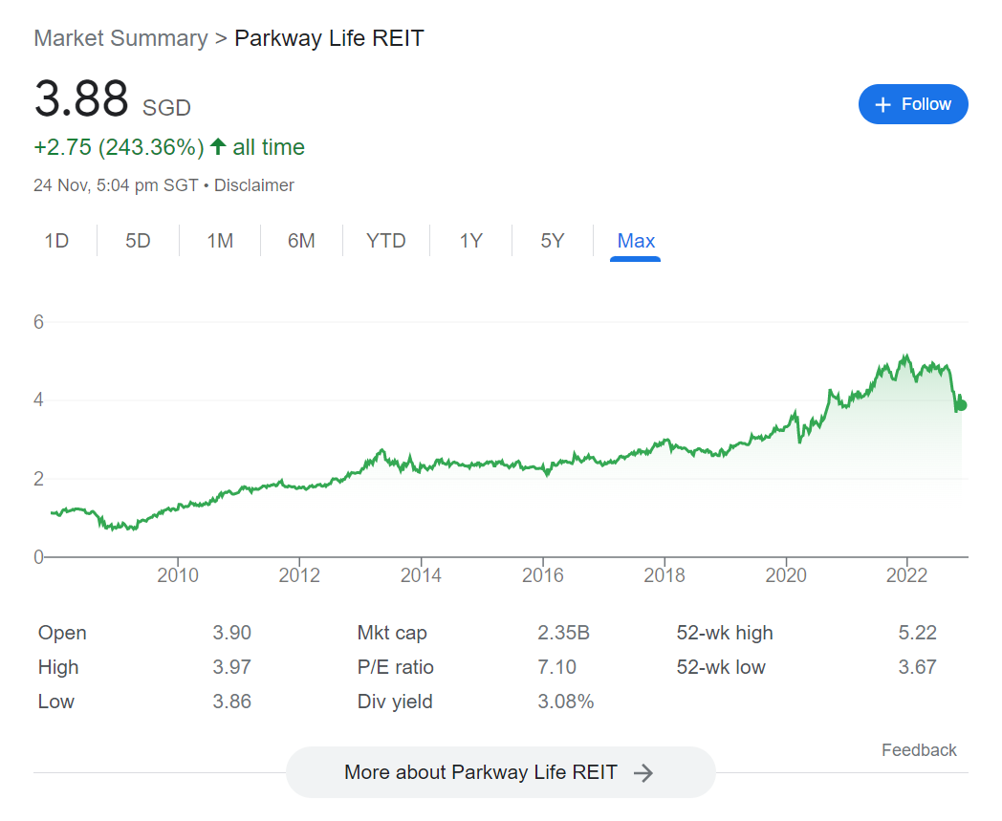Click the 2012 x-axis label
Screen dimensions: 1002x821
coord(299,575)
